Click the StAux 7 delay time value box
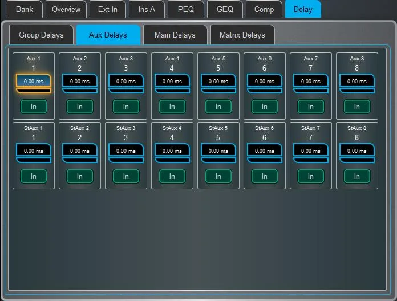The height and width of the screenshot is (301, 397). click(311, 150)
